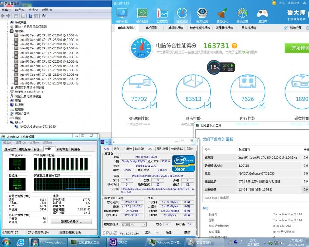Collapse 處理器 node in Device Manager

click(8, 31)
